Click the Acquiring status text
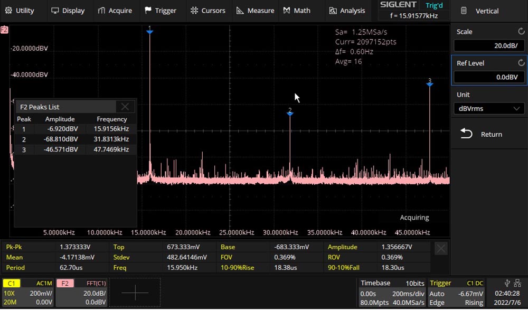Image resolution: width=528 pixels, height=310 pixels. pos(414,218)
